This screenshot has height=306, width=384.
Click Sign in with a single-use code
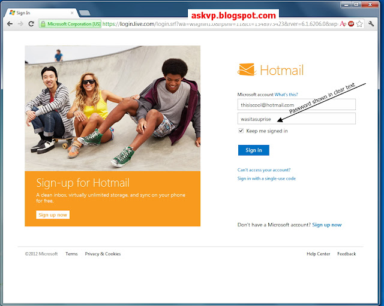(x=266, y=178)
